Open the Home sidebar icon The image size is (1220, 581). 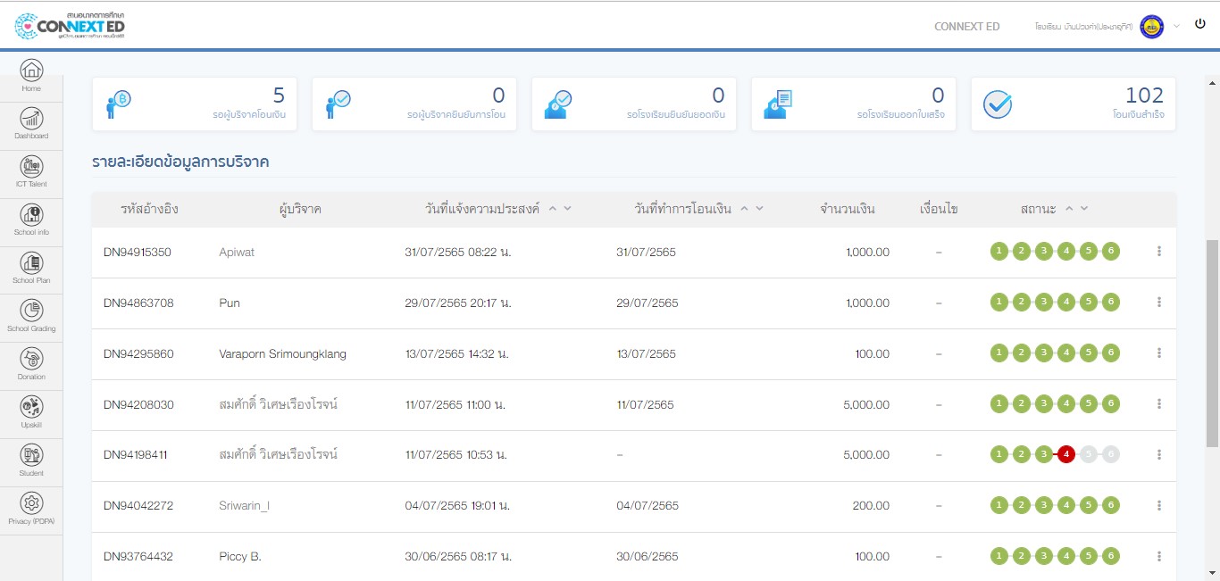click(31, 74)
